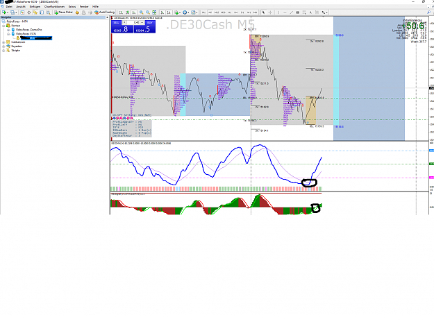Open the Indicators list icon
This screenshot has height=315, width=434.
point(176,12)
